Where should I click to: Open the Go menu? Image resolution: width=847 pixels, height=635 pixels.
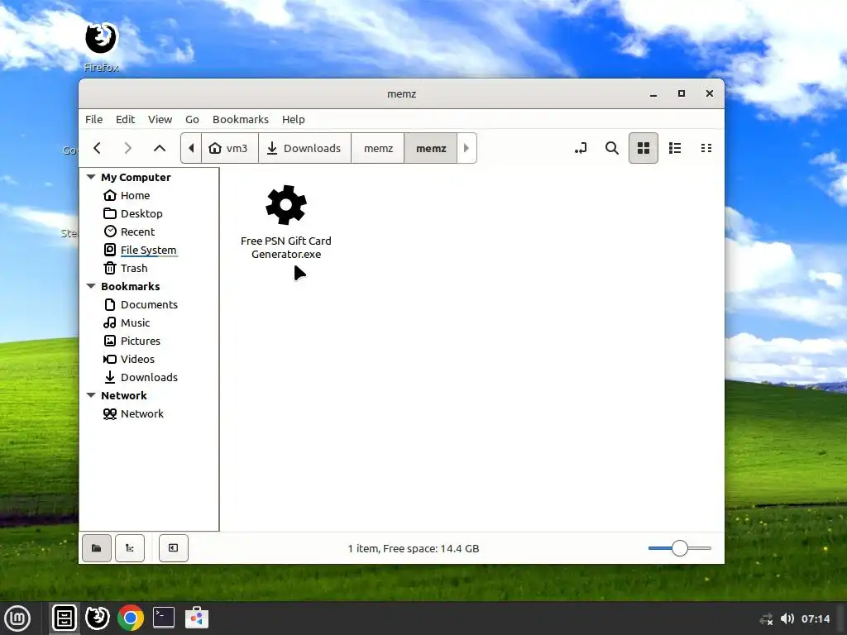tap(192, 119)
